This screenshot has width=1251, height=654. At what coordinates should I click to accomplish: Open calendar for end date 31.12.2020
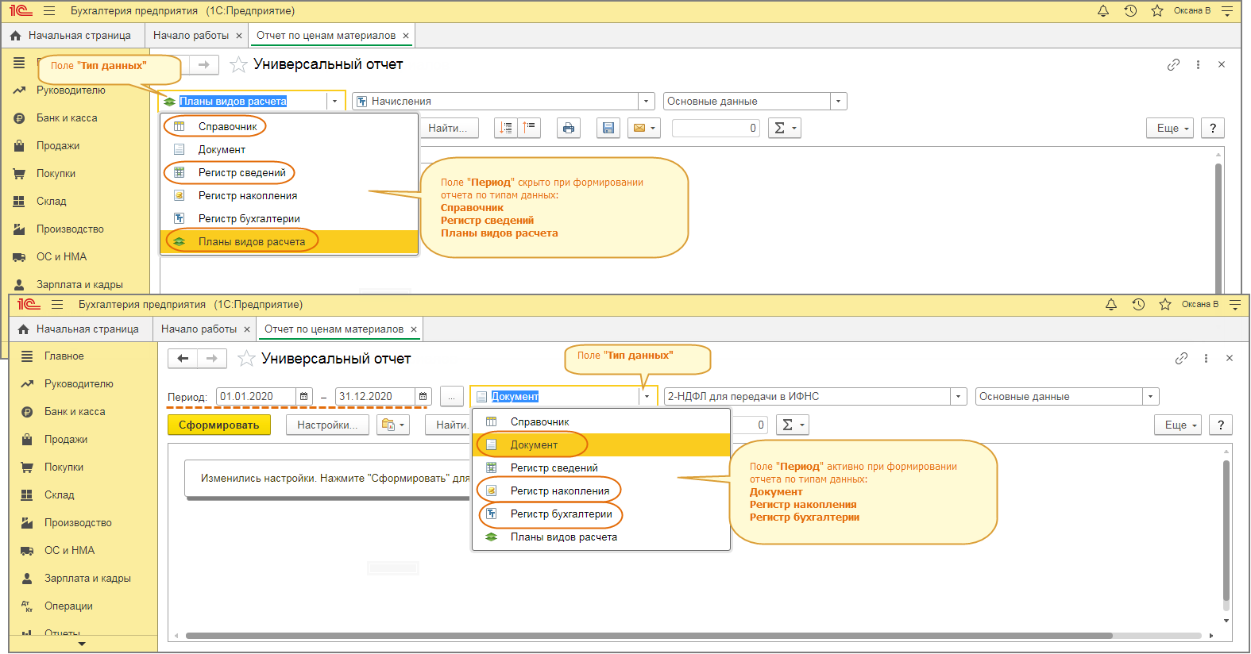click(423, 396)
